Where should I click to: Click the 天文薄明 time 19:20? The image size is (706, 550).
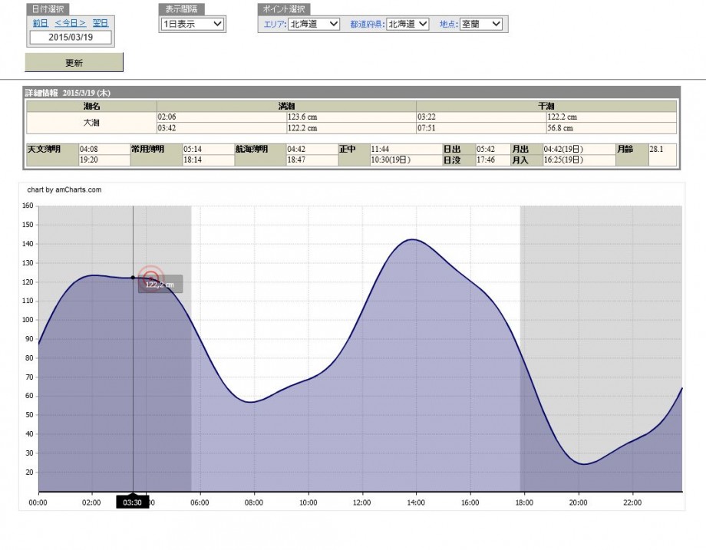coord(89,160)
